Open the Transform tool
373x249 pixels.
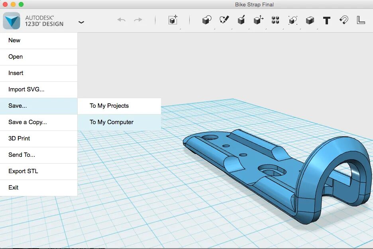(x=173, y=20)
